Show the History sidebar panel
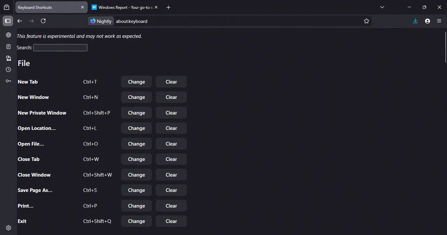447x235 pixels. [9, 70]
